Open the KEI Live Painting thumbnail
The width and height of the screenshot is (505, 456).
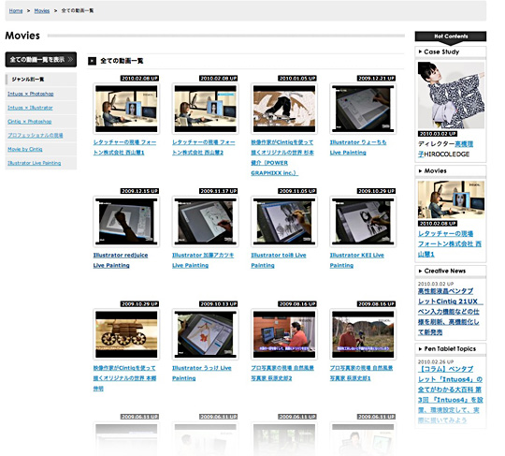point(363,222)
